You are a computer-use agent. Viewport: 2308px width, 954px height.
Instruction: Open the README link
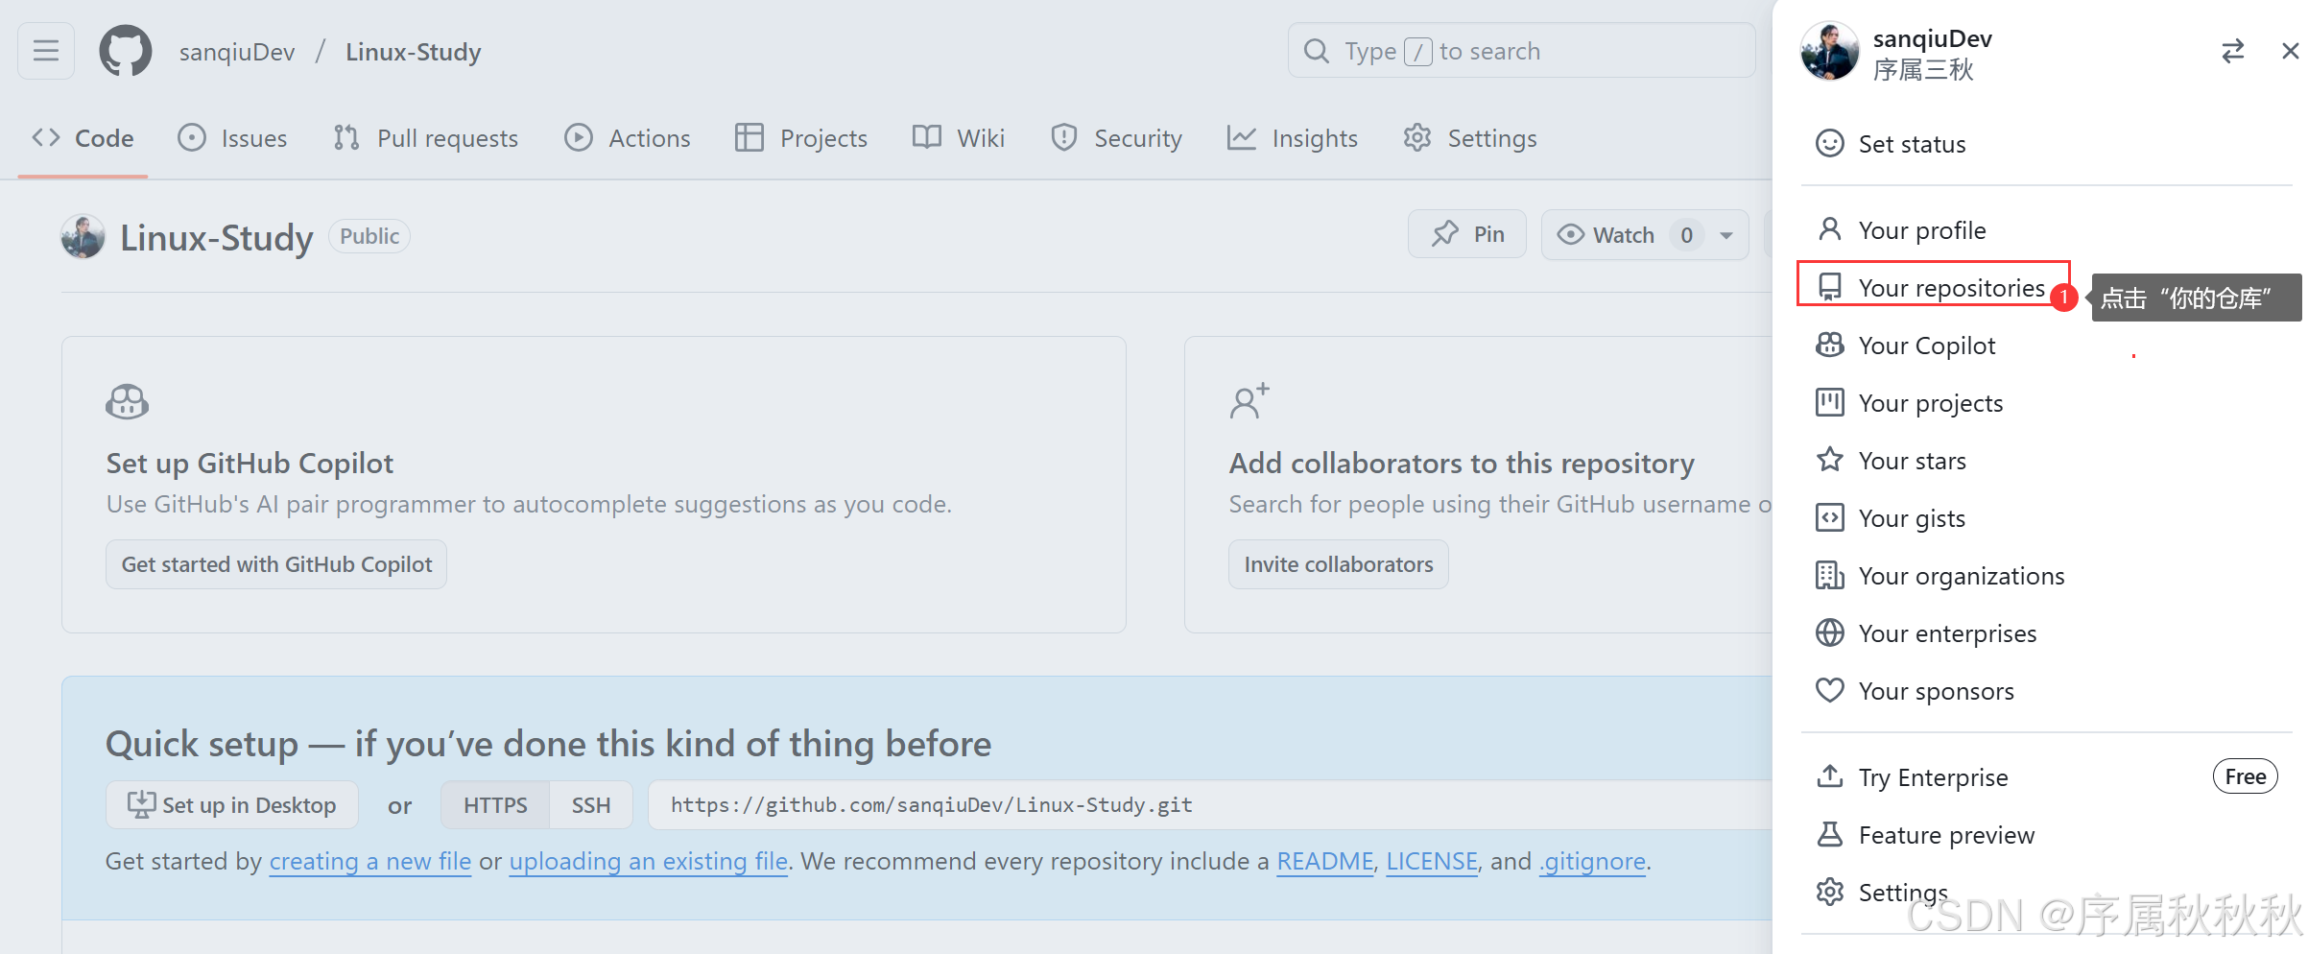pyautogui.click(x=1324, y=861)
